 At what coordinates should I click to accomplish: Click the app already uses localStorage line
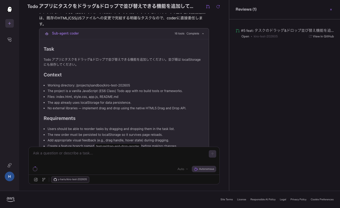[89, 102]
